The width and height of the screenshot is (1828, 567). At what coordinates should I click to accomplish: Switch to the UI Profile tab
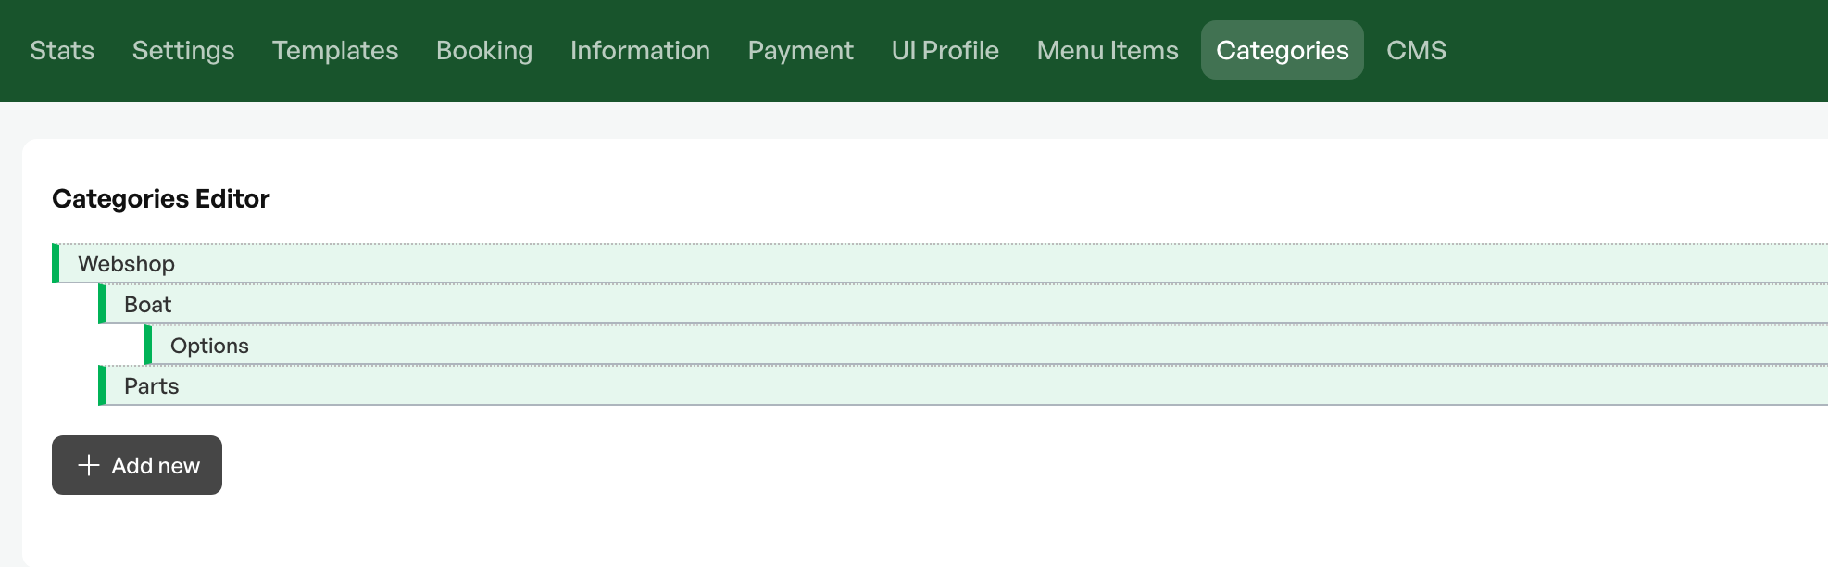point(945,50)
